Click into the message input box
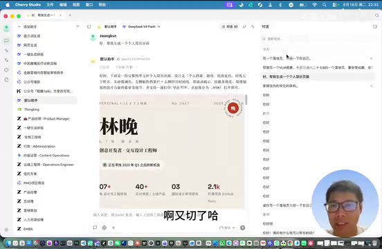The height and width of the screenshot is (249, 382). coord(168,214)
